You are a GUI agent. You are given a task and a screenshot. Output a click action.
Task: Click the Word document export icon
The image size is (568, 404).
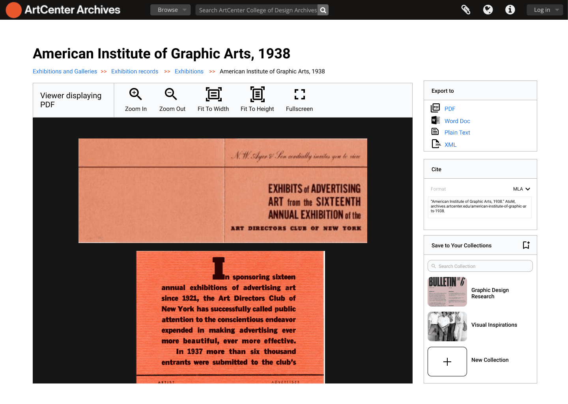[x=435, y=120]
